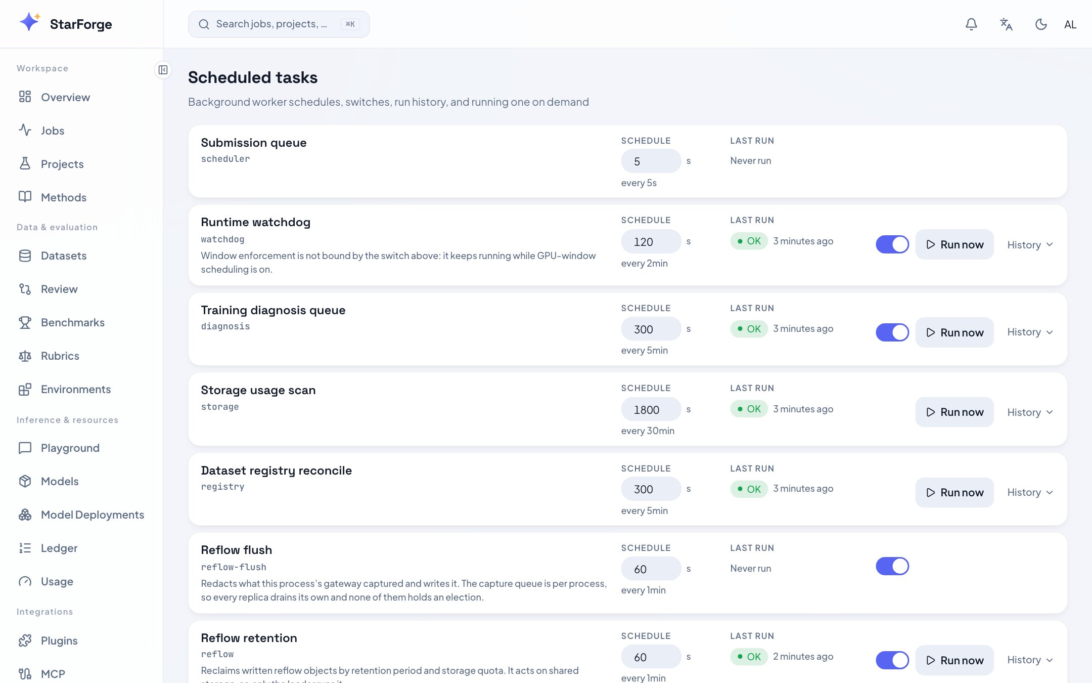Expand History for Dataset registry reconcile
Screen dimensions: 1092x683
pos(1030,492)
